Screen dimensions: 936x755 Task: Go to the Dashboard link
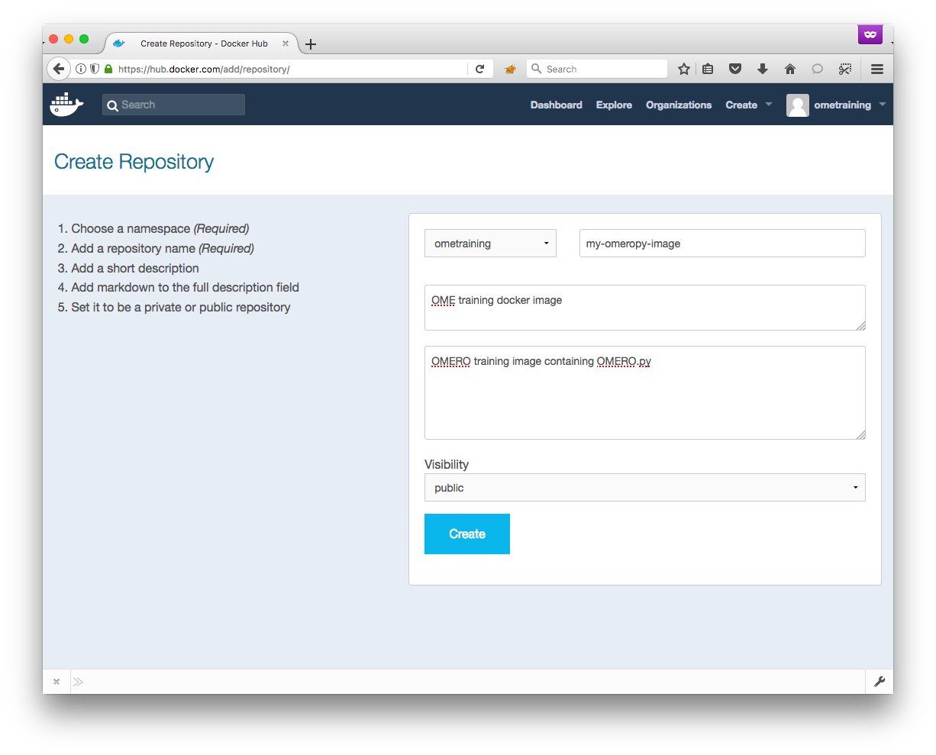pyautogui.click(x=556, y=105)
